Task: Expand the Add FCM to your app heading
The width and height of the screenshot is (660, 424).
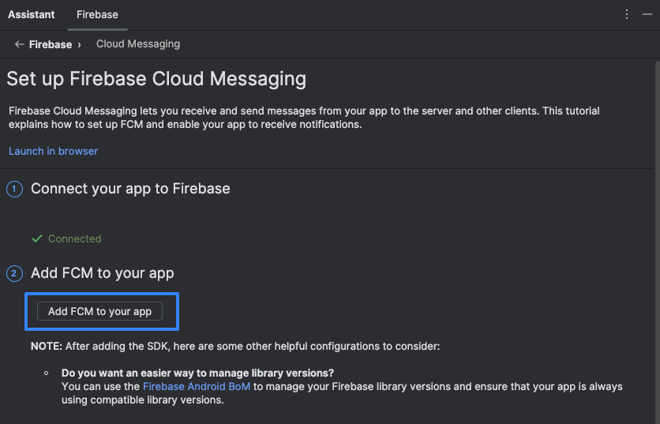Action: 103,273
